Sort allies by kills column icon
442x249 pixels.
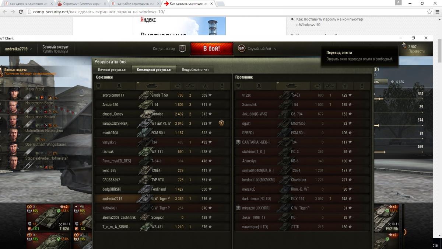coord(190,86)
